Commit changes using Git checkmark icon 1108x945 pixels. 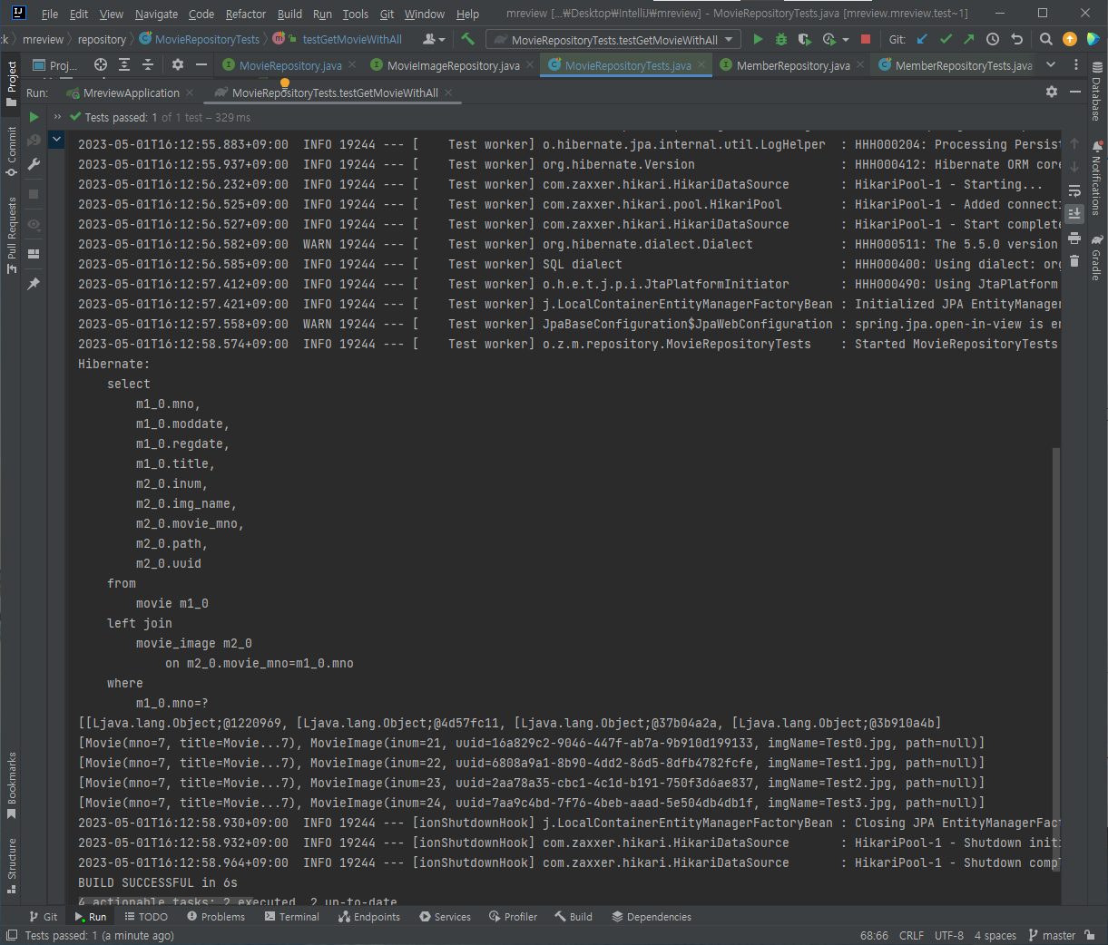tap(946, 39)
